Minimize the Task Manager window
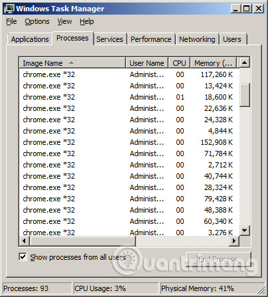This screenshot has height=297, width=268. click(x=235, y=9)
